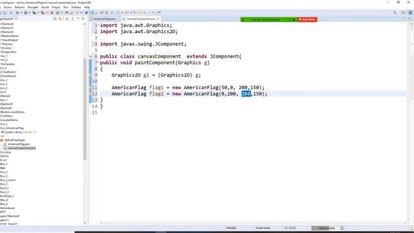414x233 pixels.
Task: Open the Run menu
Action: point(66,7)
